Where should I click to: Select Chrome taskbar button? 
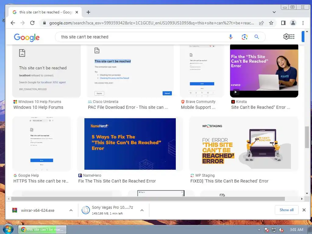42,230
